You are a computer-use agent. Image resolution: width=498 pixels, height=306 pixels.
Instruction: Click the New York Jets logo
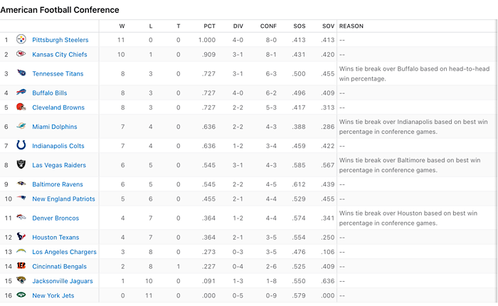point(21,295)
